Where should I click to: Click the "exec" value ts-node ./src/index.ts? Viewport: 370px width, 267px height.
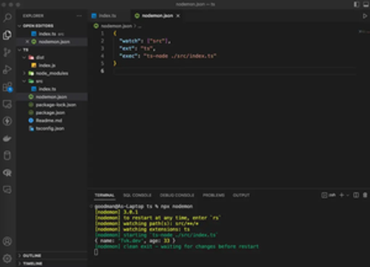(x=180, y=56)
